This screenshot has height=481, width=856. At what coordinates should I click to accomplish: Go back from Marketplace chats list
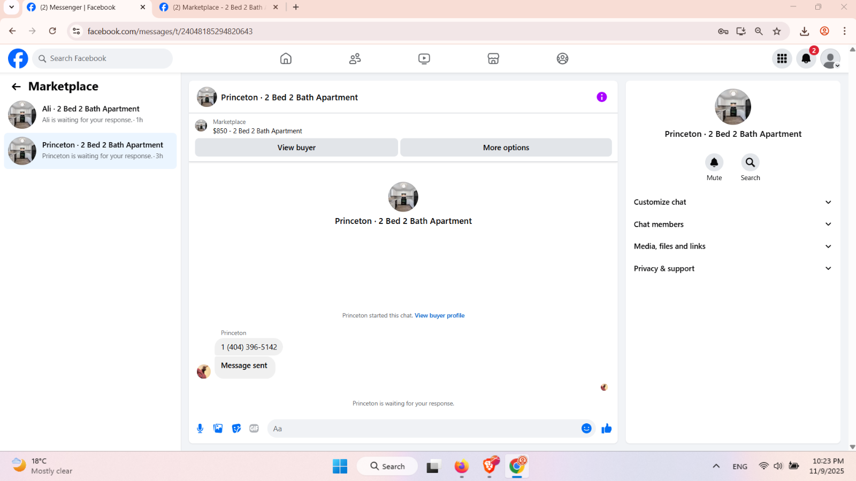(17, 87)
